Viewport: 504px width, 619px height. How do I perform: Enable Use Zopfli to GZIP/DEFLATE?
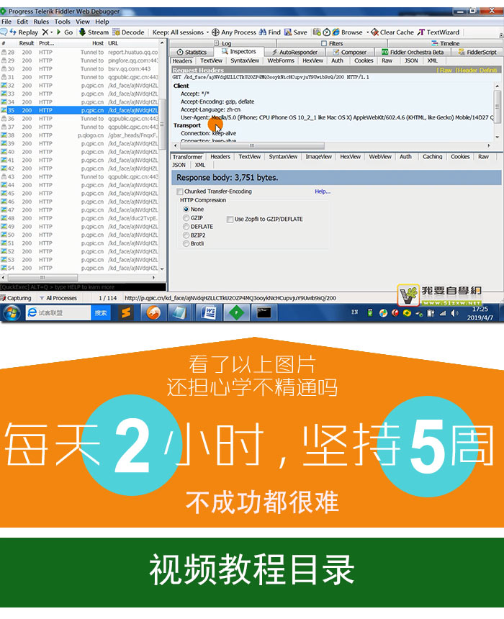point(230,219)
